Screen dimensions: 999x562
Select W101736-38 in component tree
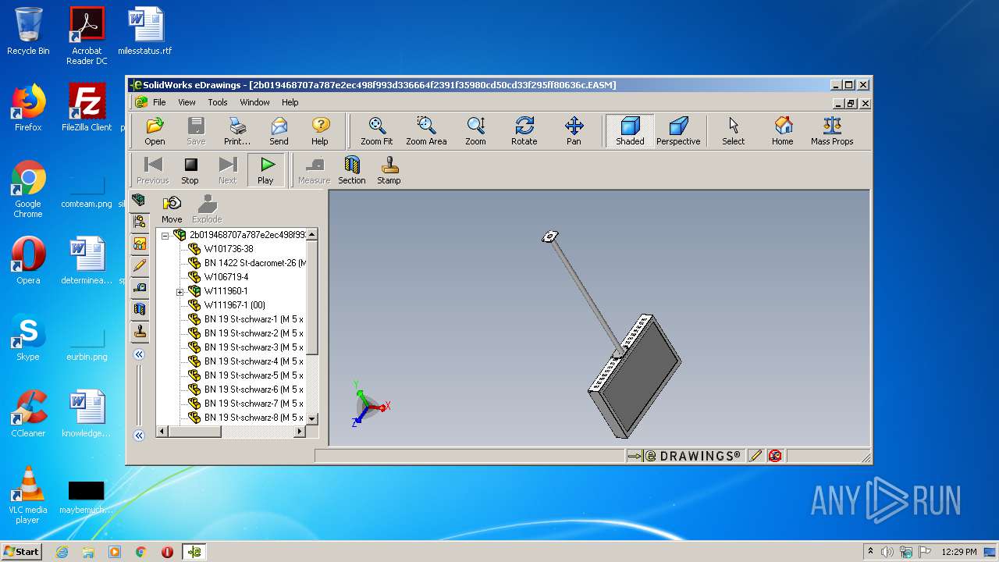coord(229,249)
